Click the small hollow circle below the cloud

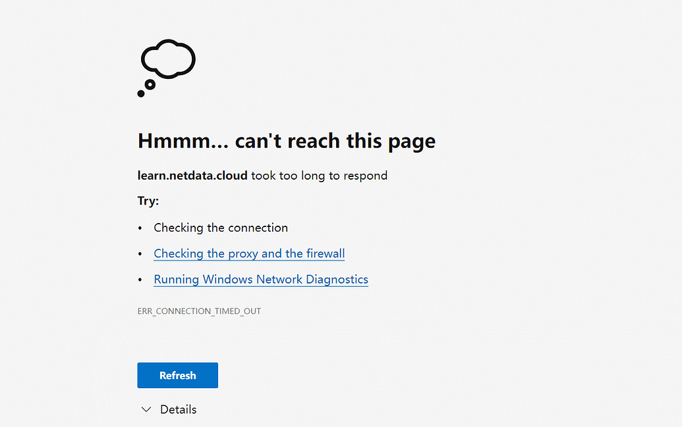click(150, 84)
